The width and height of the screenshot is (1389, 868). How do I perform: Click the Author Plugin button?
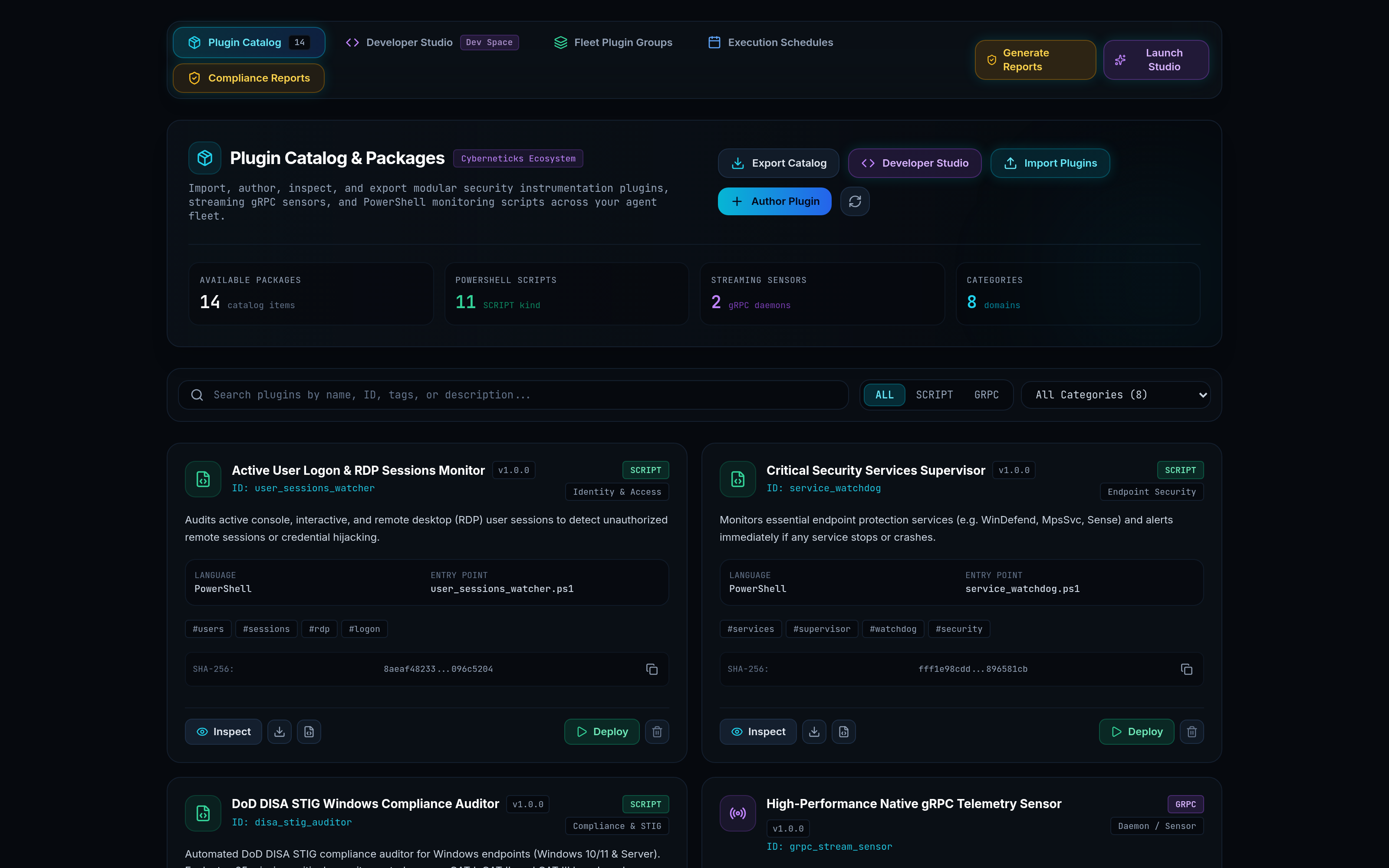[x=775, y=201]
